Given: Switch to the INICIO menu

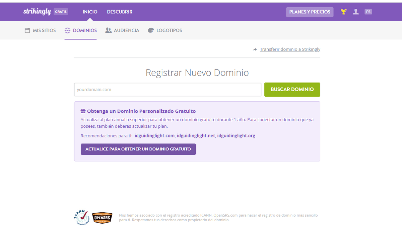Looking at the screenshot, I should (89, 11).
